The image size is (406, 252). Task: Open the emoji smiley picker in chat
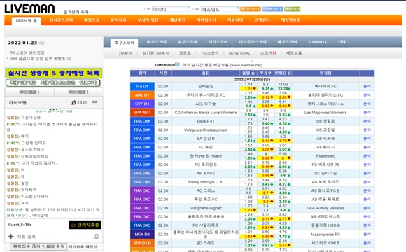coord(97,236)
